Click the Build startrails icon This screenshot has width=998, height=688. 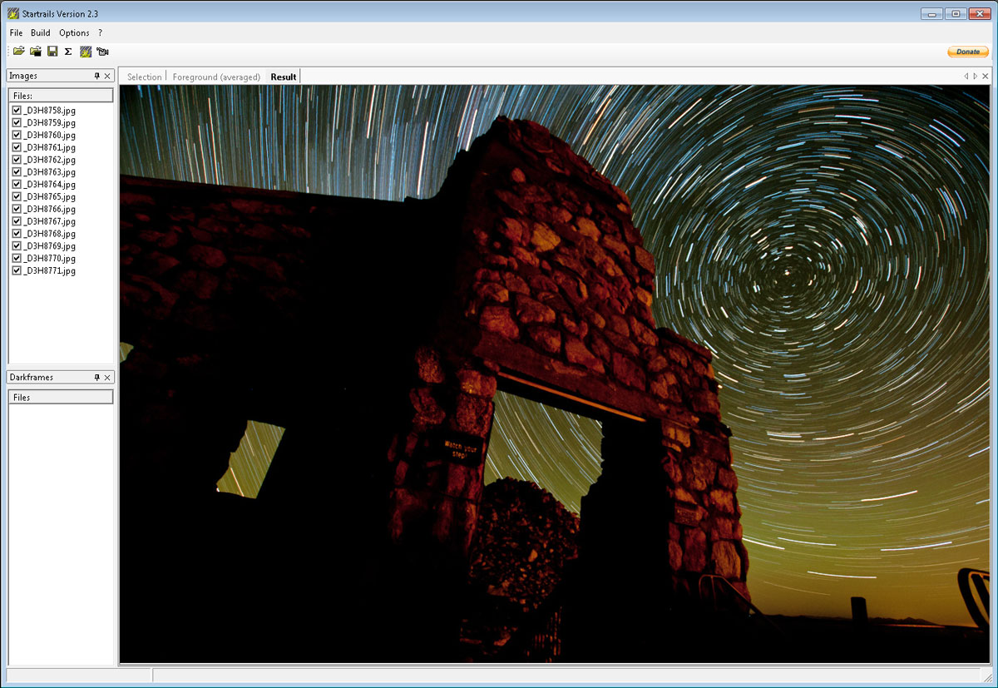(86, 52)
